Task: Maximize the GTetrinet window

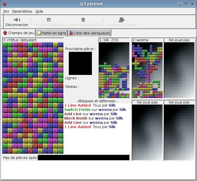Action: pyautogui.click(x=186, y=4)
